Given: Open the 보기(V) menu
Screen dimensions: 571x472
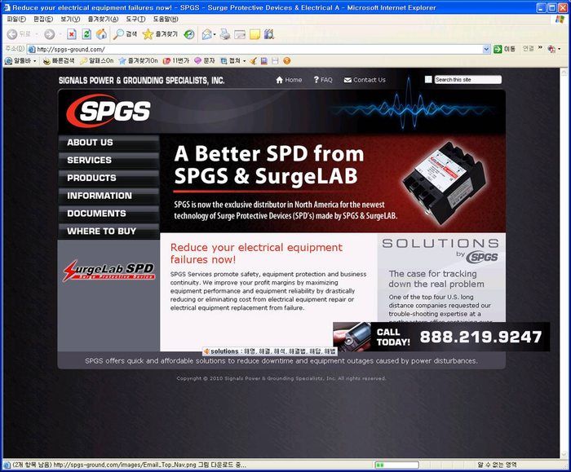Looking at the screenshot, I should click(x=70, y=19).
